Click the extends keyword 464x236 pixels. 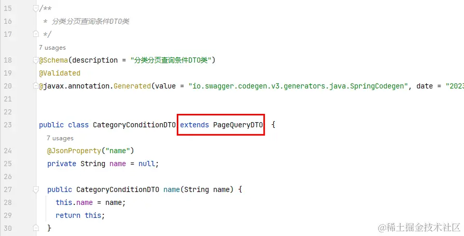click(x=194, y=125)
